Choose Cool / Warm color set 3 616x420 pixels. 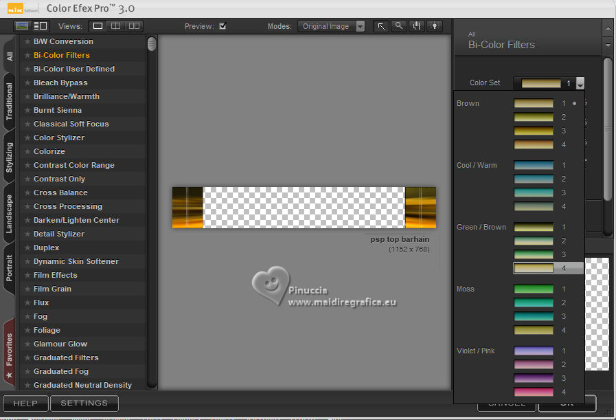coord(534,192)
